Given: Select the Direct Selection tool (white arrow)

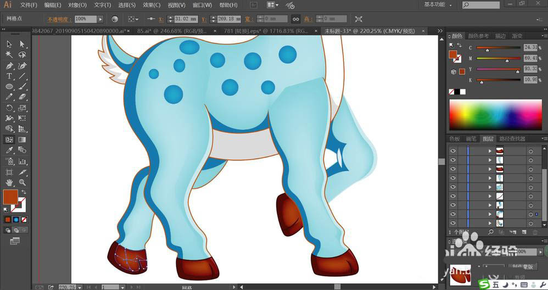Looking at the screenshot, I should click(x=22, y=44).
